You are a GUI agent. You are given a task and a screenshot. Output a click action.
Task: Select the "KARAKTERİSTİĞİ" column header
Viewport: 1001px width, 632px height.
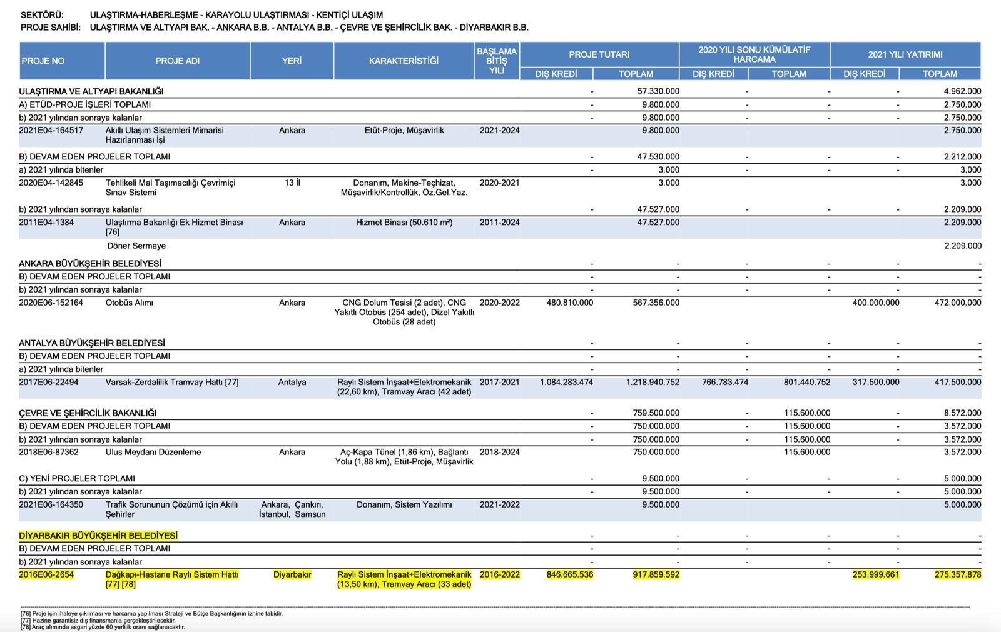pyautogui.click(x=404, y=61)
